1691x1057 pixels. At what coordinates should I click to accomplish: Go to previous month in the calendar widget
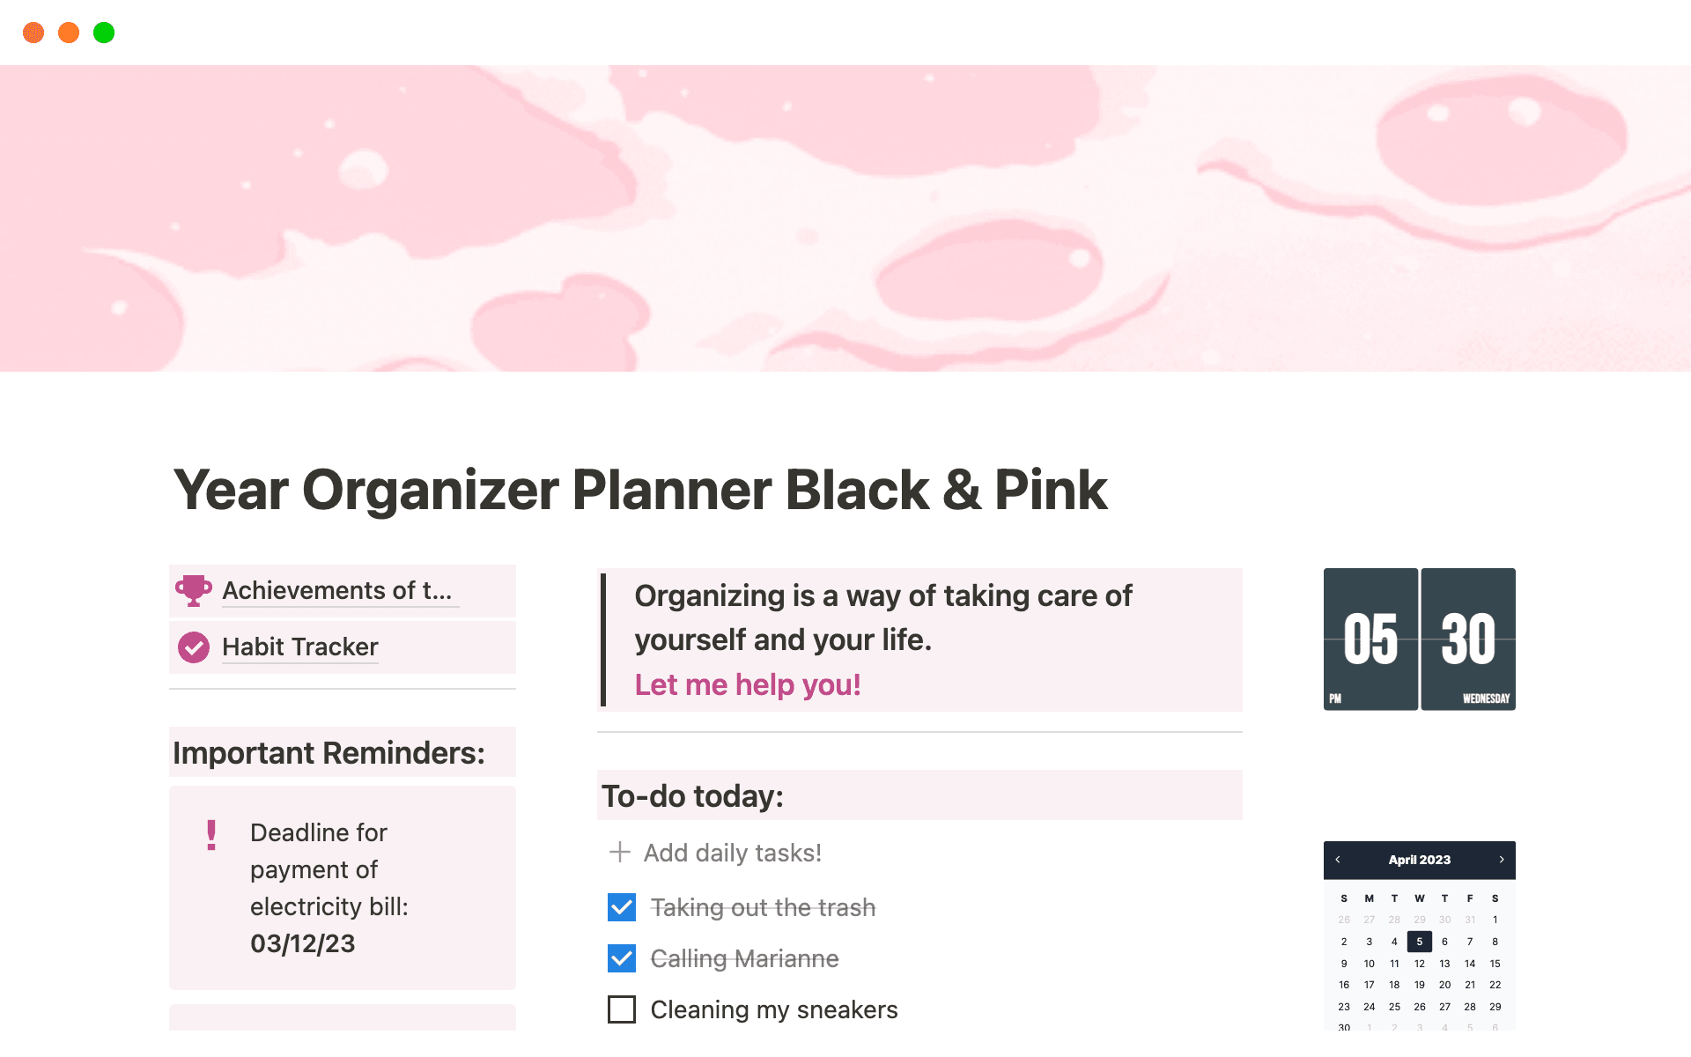1338,859
